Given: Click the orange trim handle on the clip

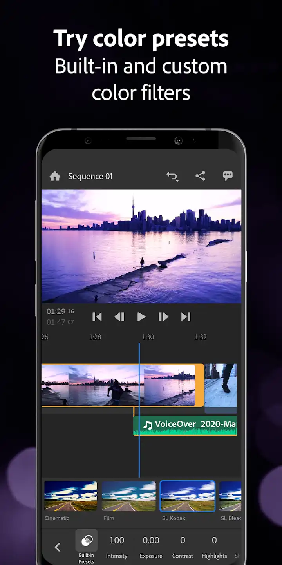Looking at the screenshot, I should pos(199,385).
